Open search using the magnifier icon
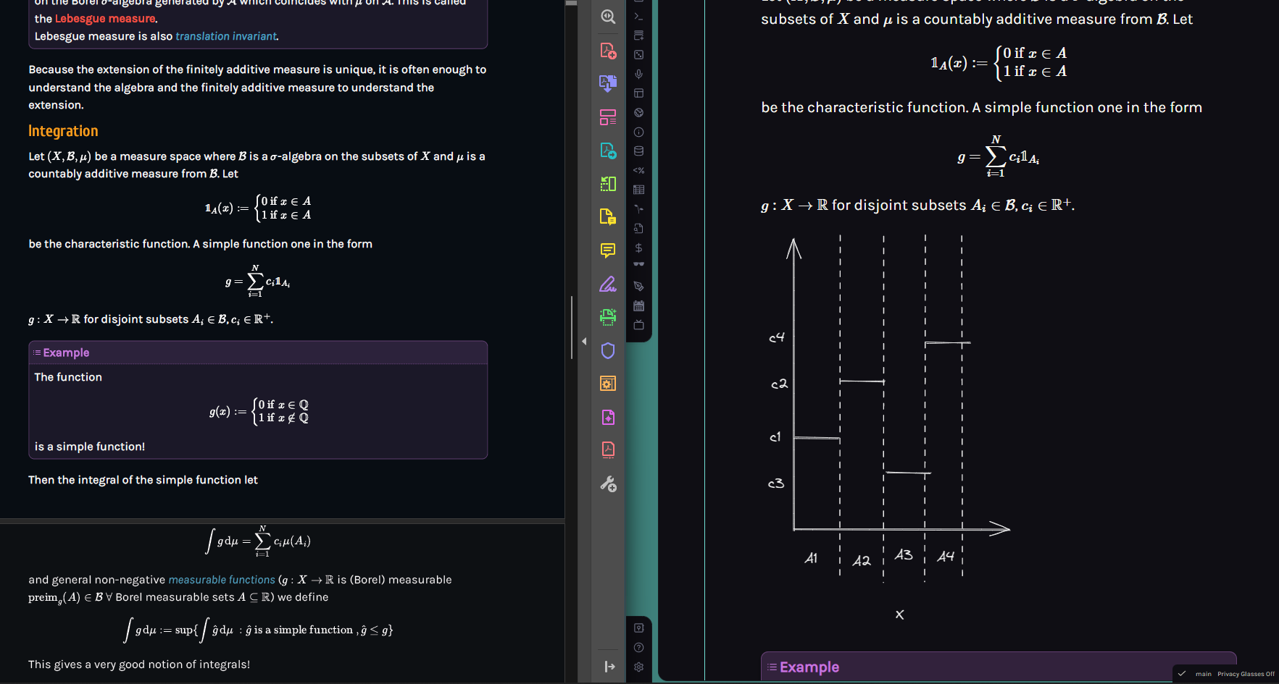1279x684 pixels. tap(608, 16)
